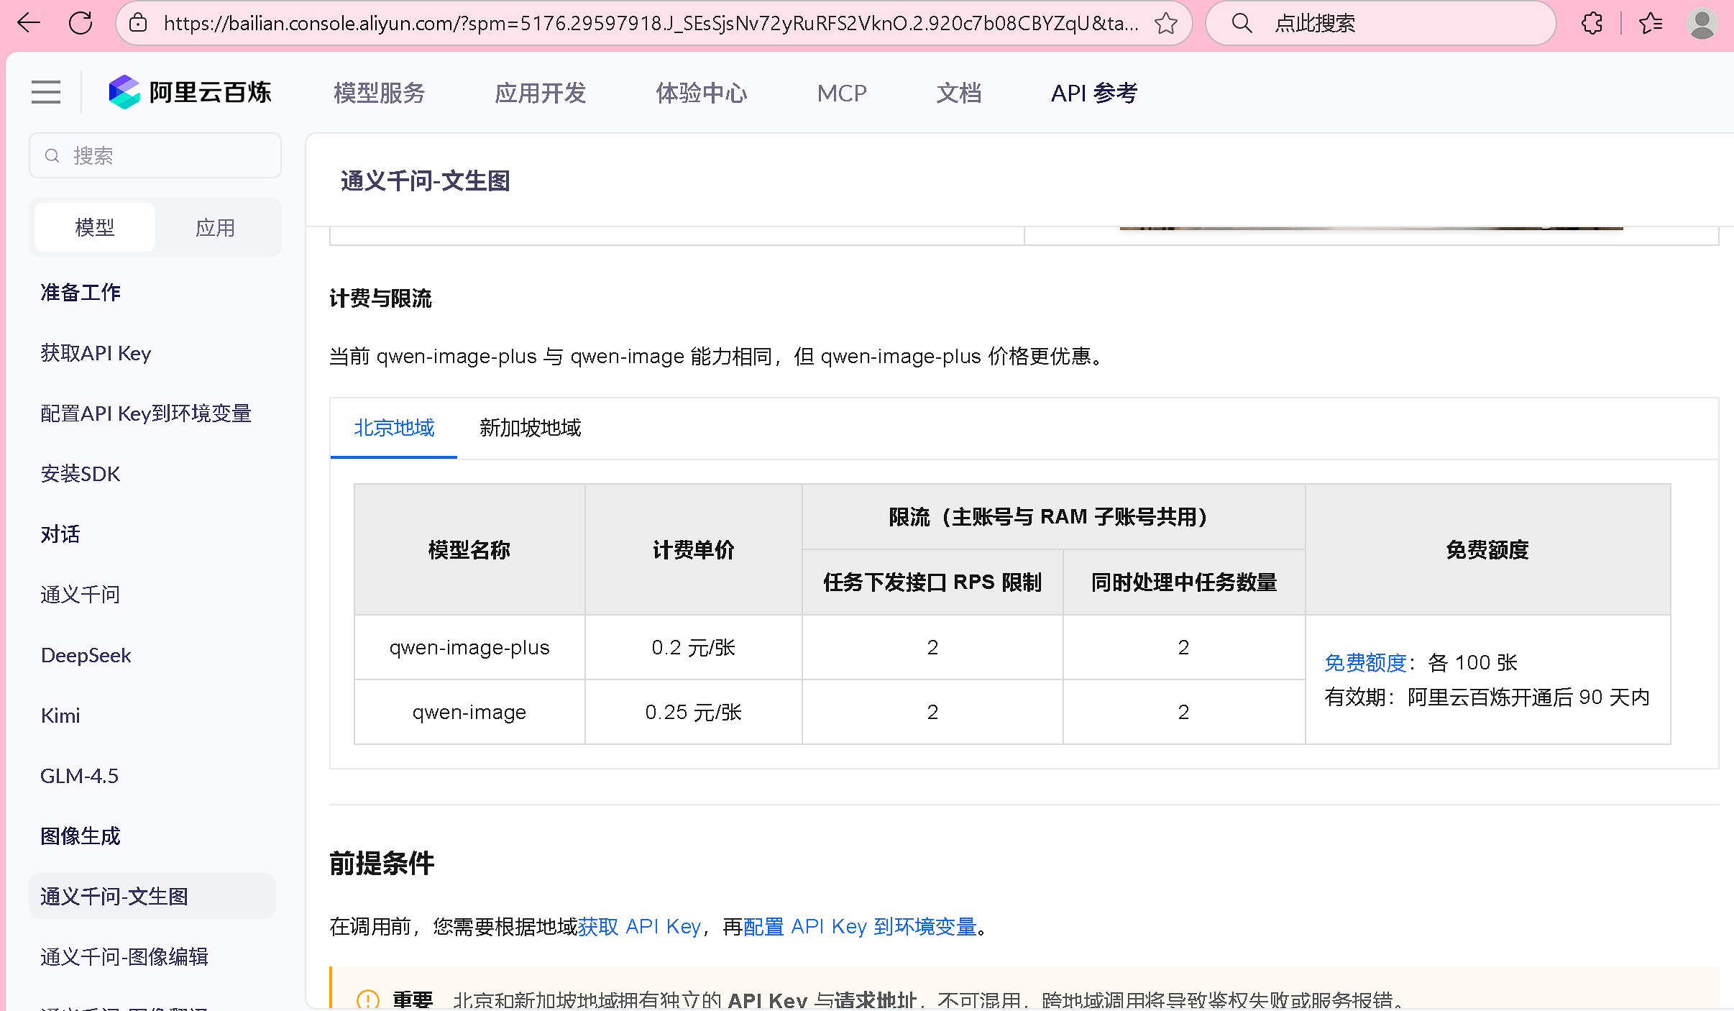Open 模型服务 top menu
Viewport: 1734px width, 1011px height.
380,93
